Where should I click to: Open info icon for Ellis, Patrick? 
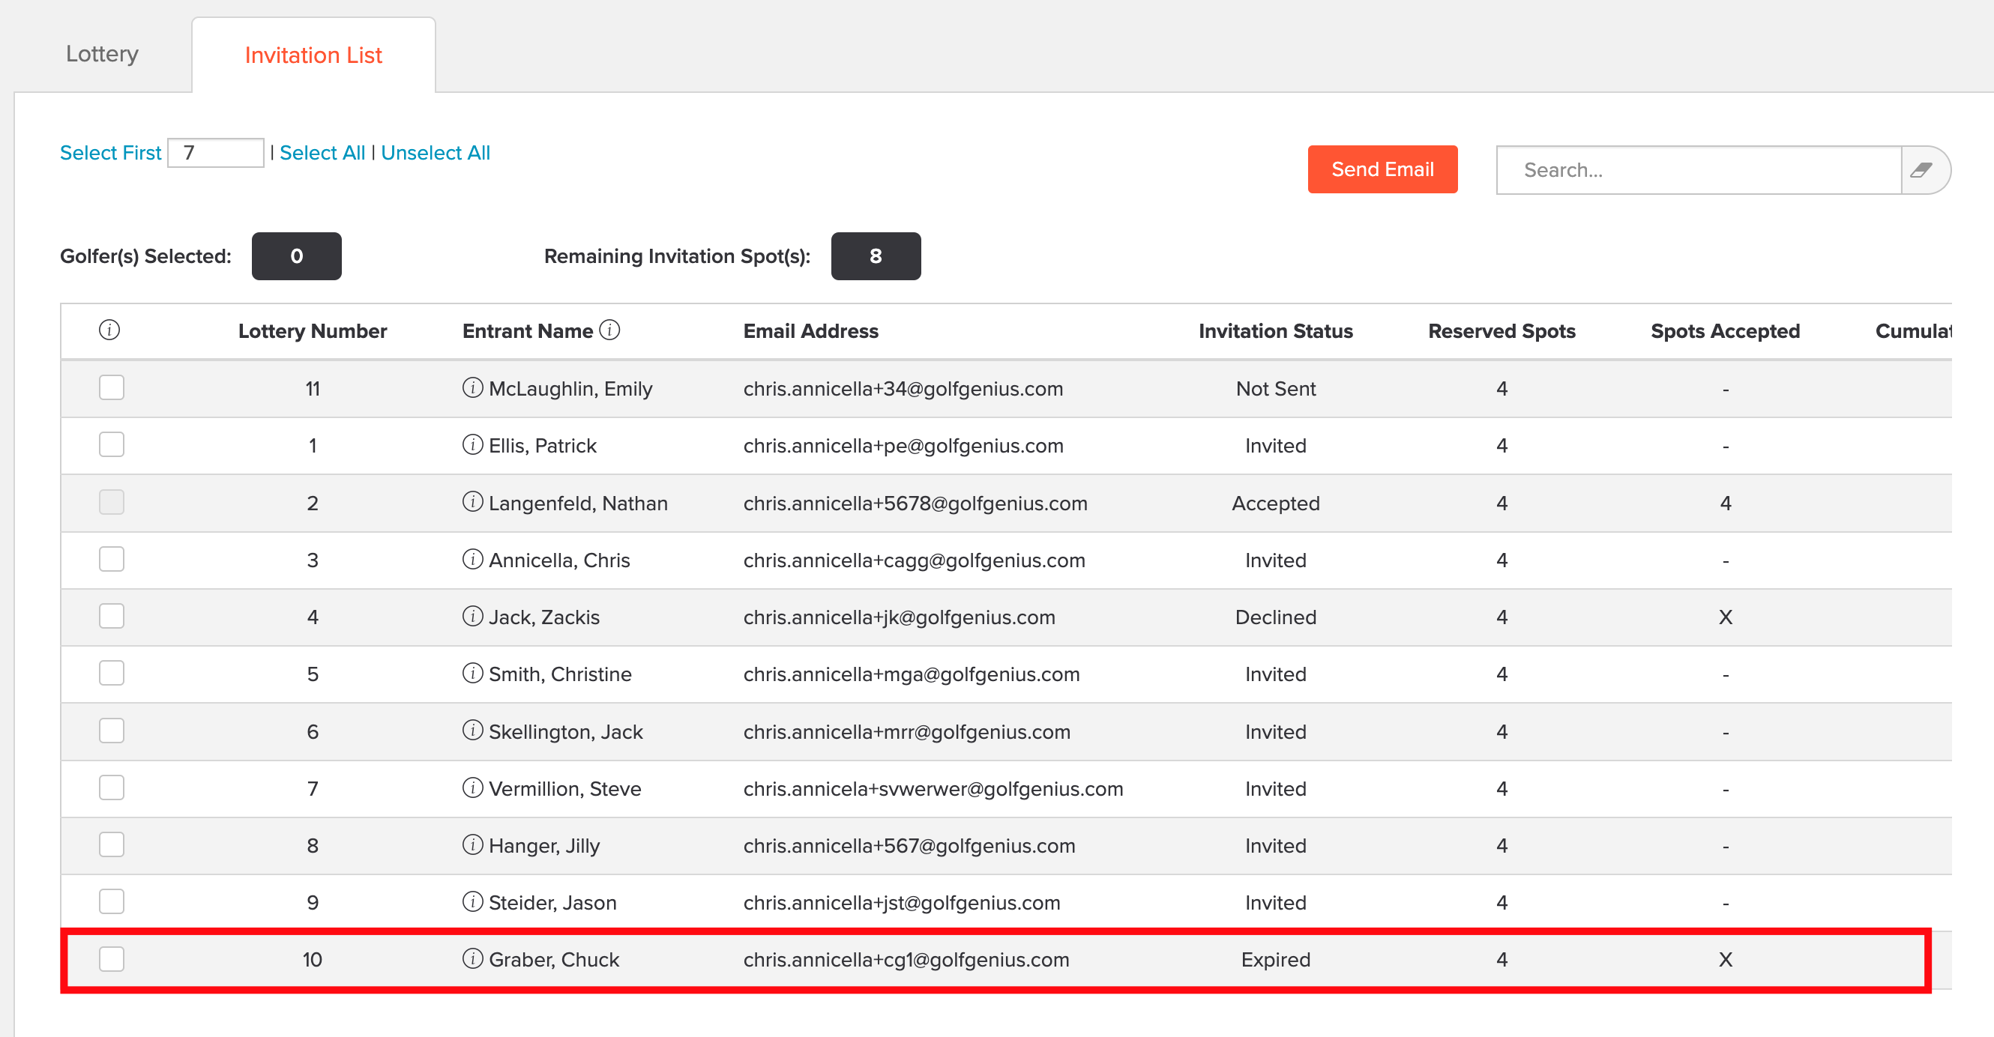(x=472, y=445)
